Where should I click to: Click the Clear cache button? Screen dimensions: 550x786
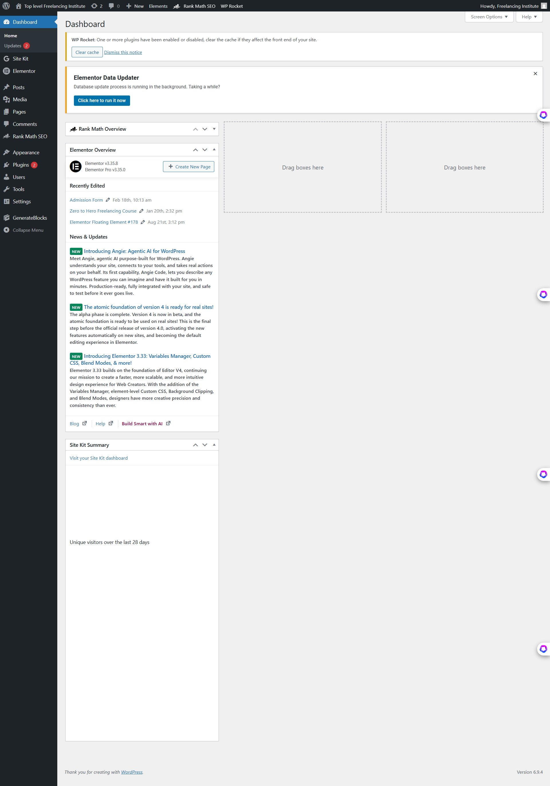coord(87,52)
